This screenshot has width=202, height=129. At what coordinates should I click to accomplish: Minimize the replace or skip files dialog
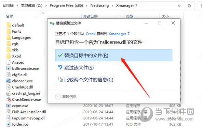(x=146, y=23)
